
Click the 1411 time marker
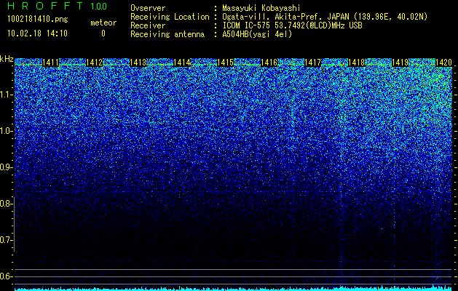tap(50, 63)
